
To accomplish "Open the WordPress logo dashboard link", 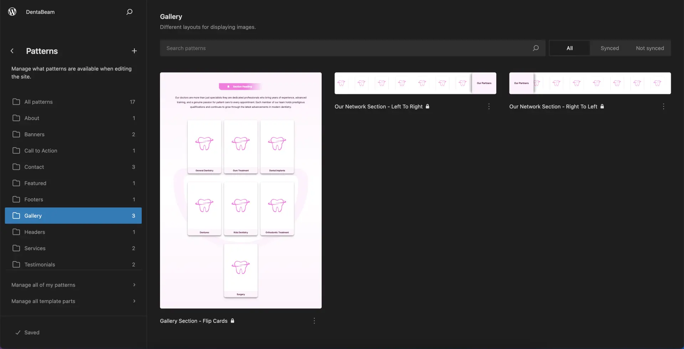I will [12, 12].
